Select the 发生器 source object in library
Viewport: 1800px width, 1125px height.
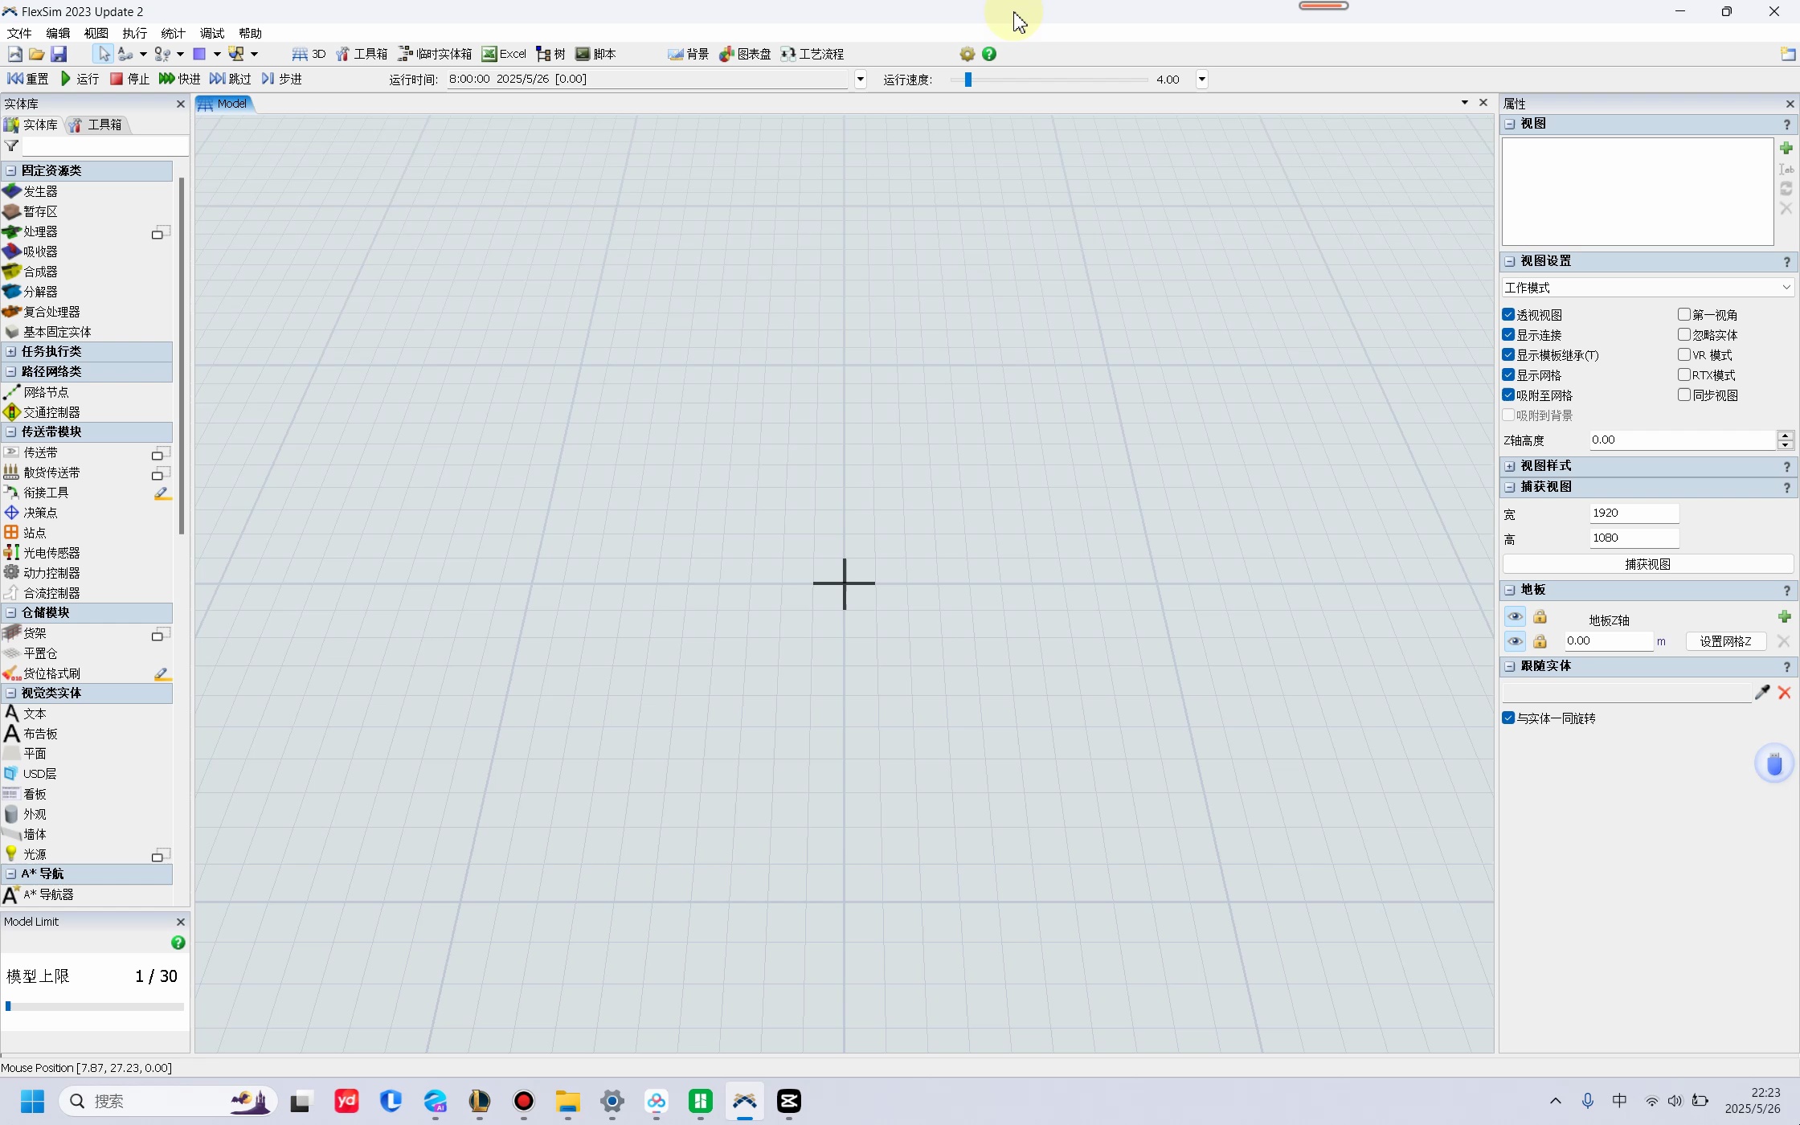[x=40, y=191]
